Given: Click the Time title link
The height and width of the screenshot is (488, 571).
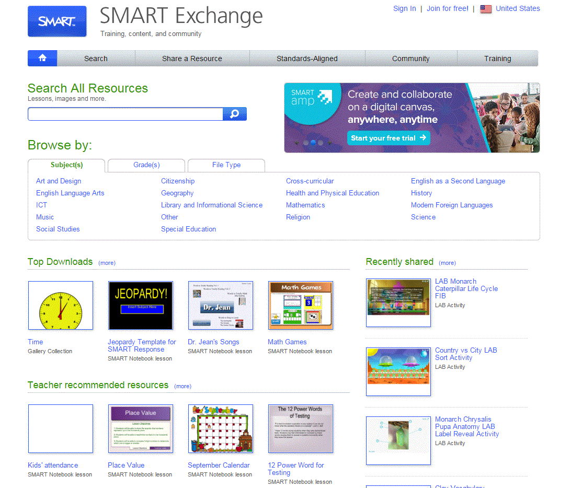Looking at the screenshot, I should [x=36, y=342].
